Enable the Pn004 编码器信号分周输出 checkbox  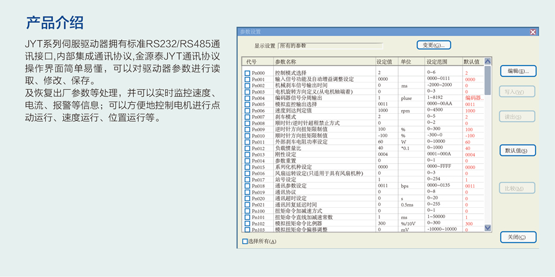click(247, 98)
